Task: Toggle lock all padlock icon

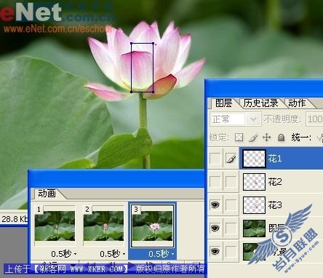Action: point(281,138)
